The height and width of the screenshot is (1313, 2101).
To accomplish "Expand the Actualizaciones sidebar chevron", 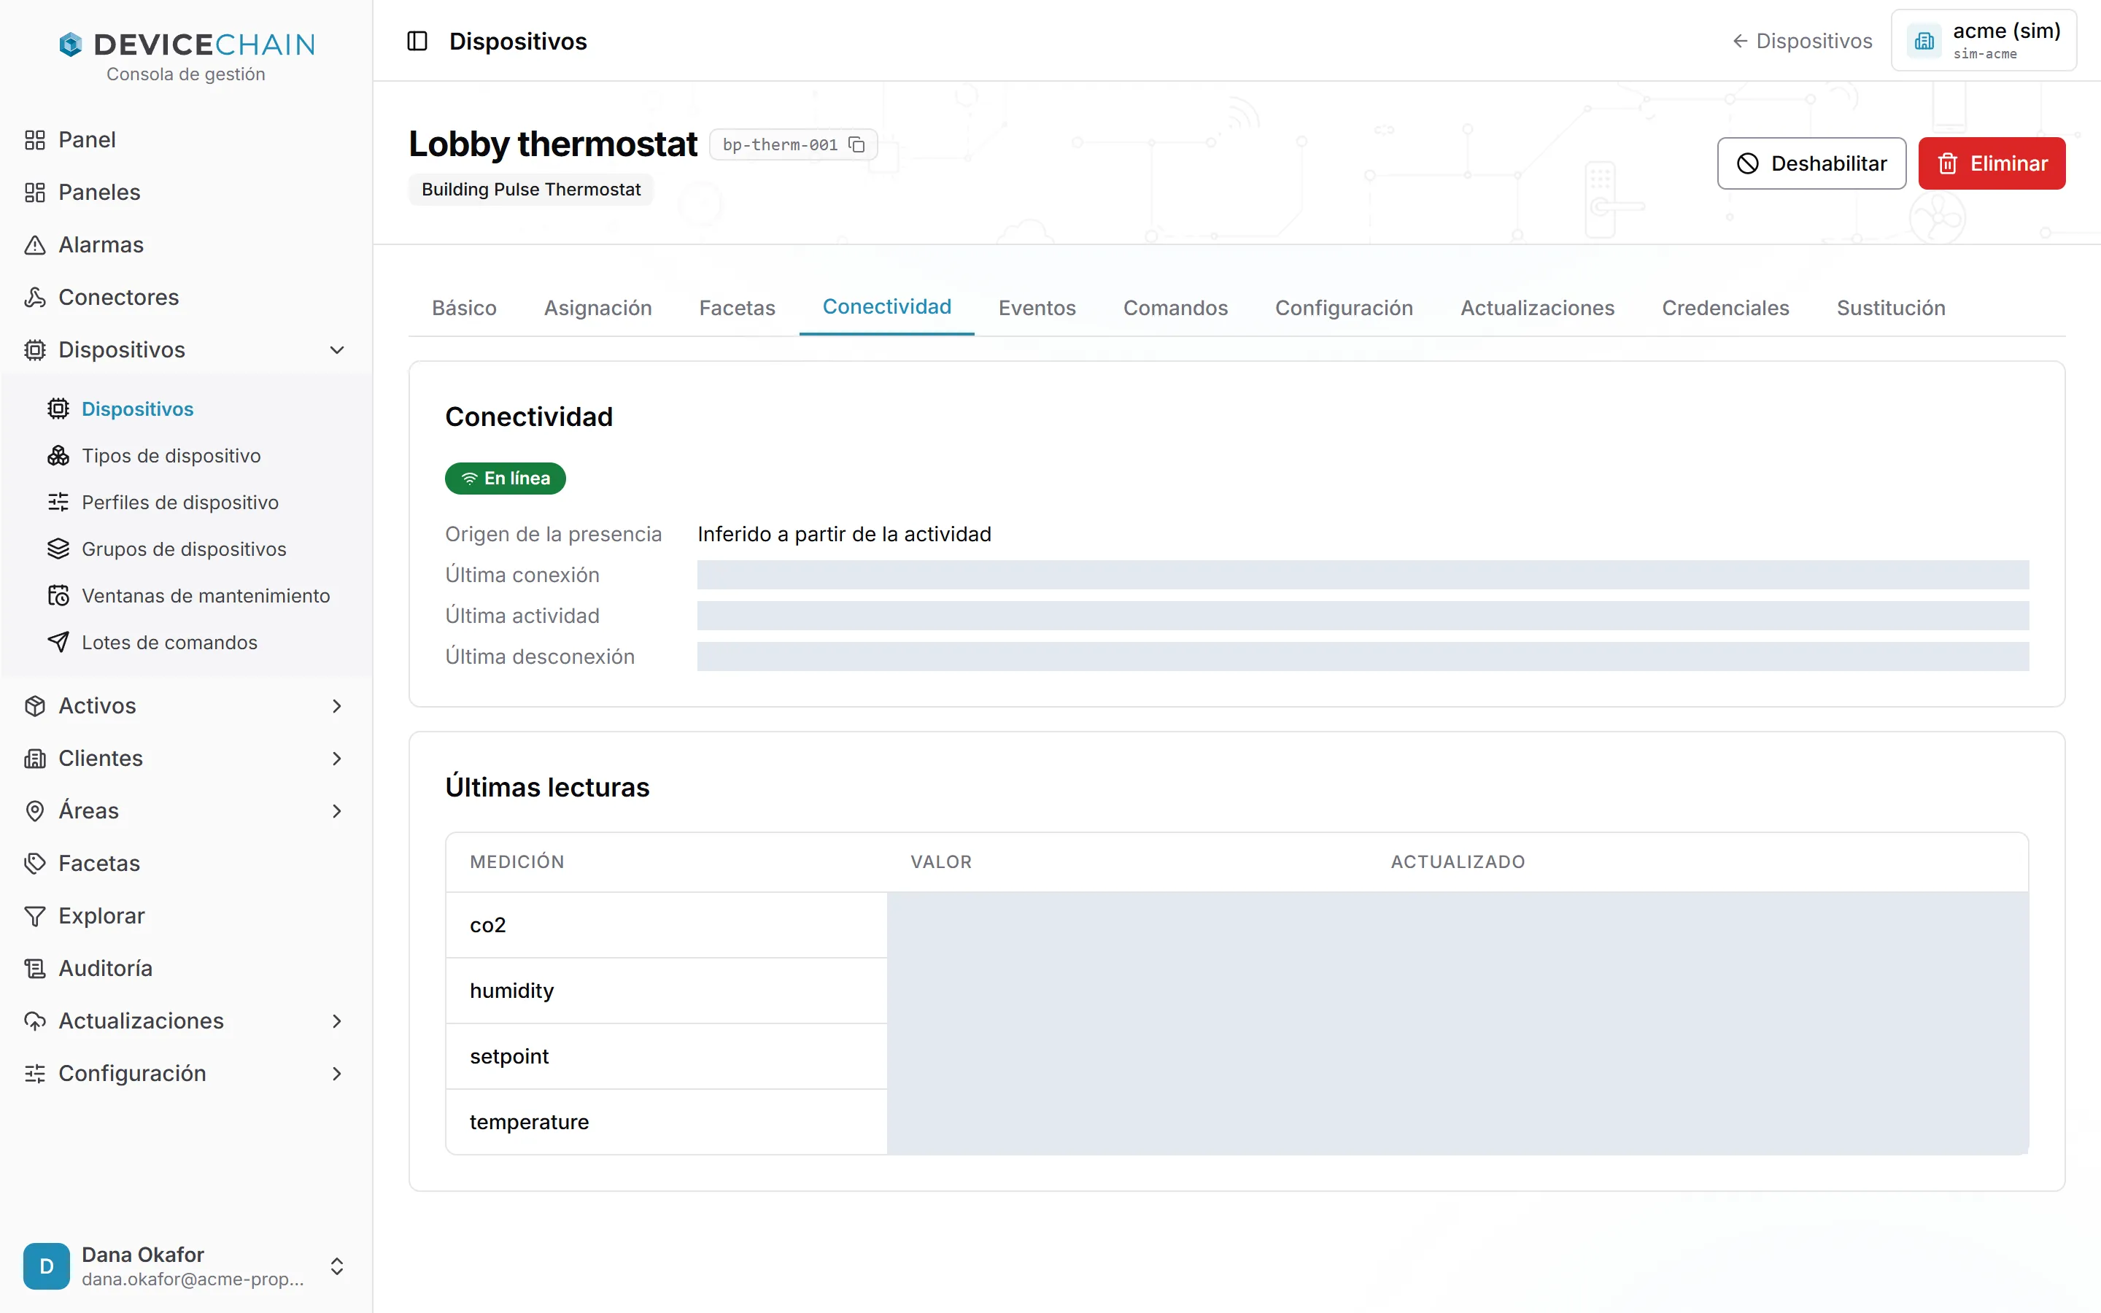I will coord(337,1021).
